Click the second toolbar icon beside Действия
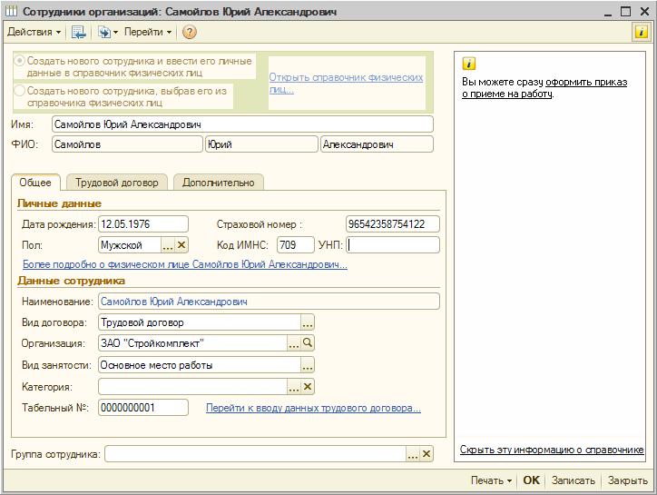 click(x=78, y=32)
